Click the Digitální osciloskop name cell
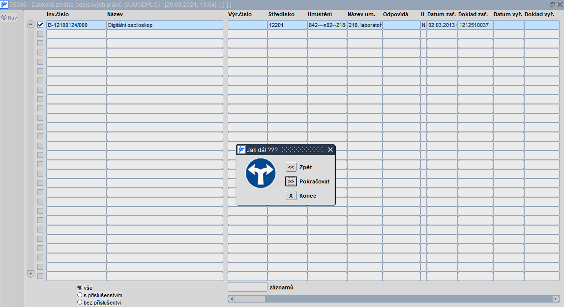This screenshot has height=307, width=564. [x=165, y=25]
